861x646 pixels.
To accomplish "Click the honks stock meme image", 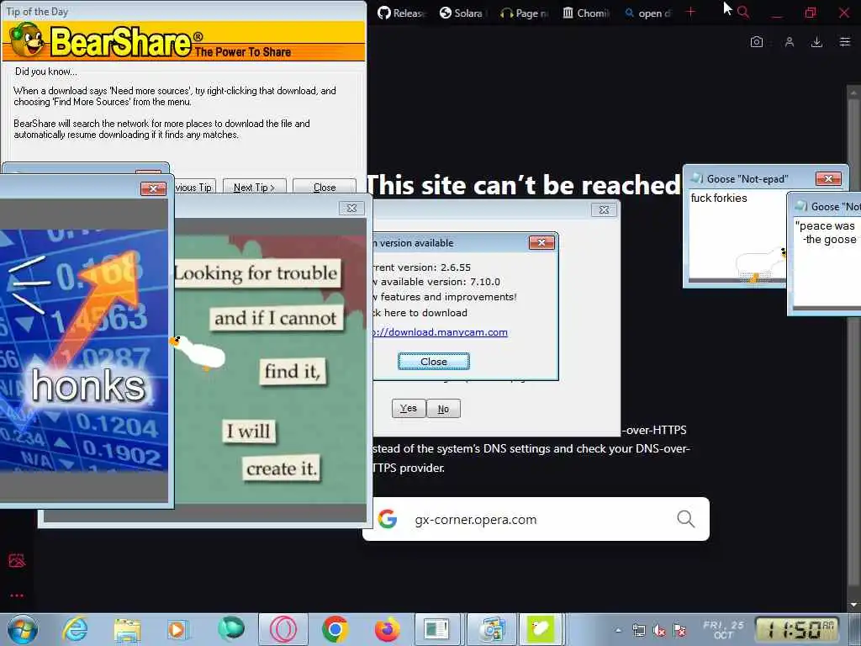I will pyautogui.click(x=84, y=350).
